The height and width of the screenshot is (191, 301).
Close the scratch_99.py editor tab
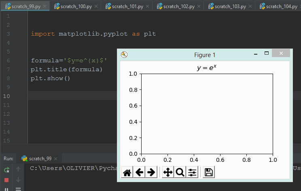tap(45, 6)
